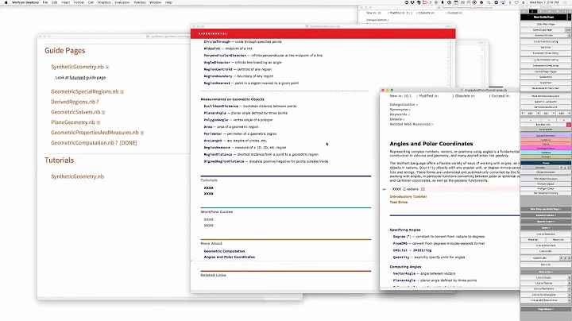Open the File menu
Viewport: 572px width, 321px height.
point(45,2)
